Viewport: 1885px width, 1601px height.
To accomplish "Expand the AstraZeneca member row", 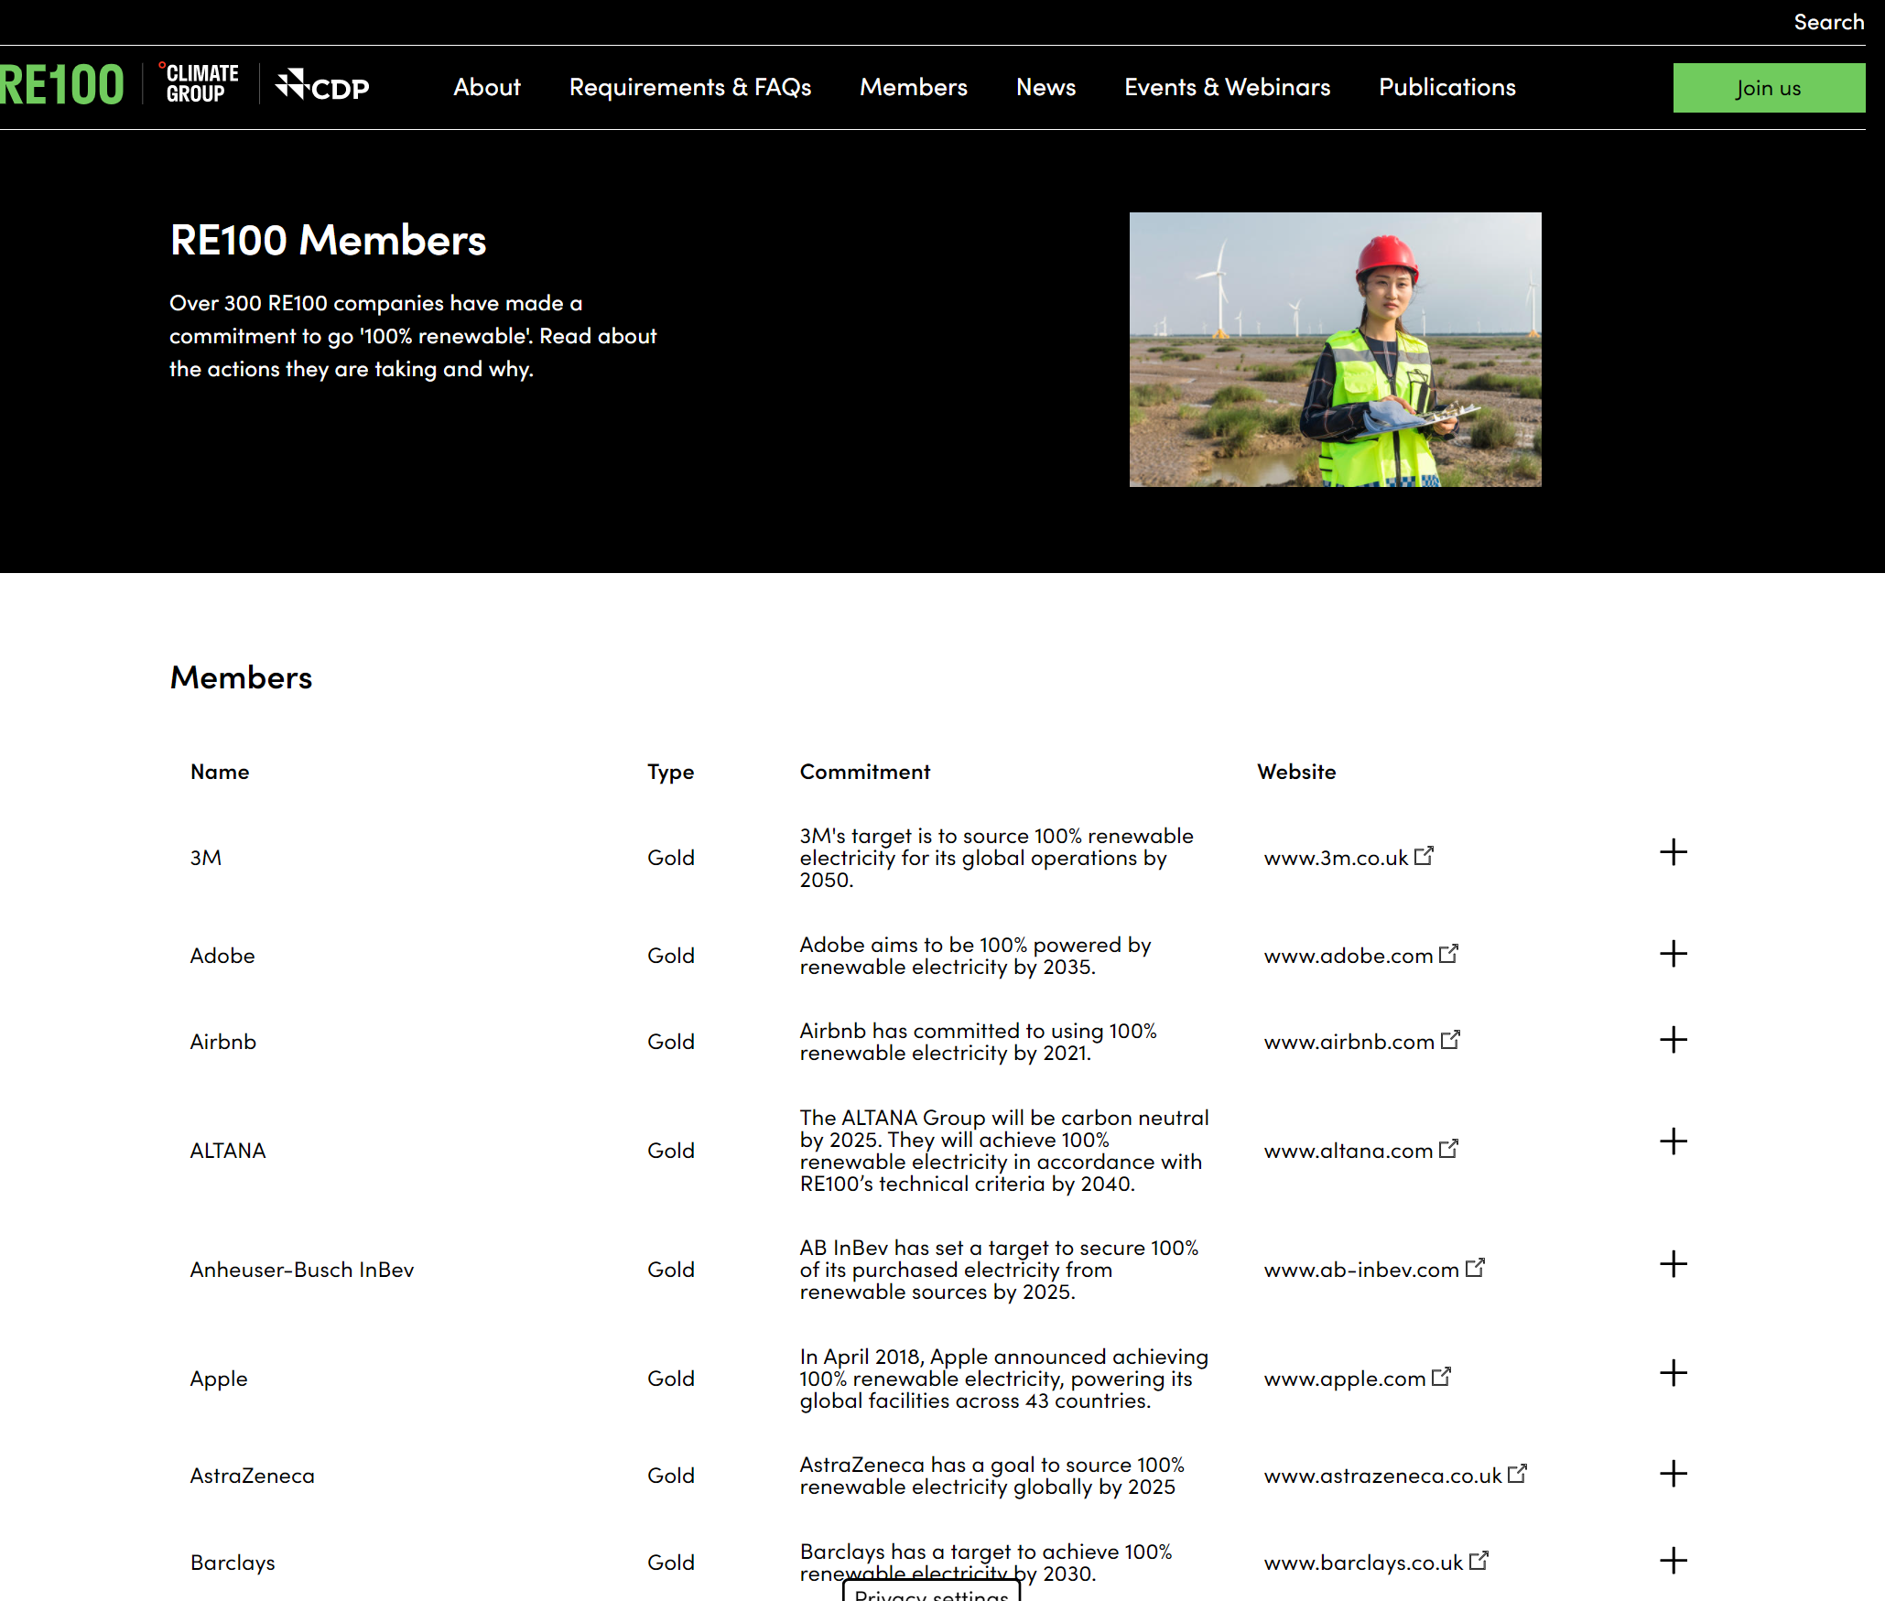I will coord(1673,1474).
